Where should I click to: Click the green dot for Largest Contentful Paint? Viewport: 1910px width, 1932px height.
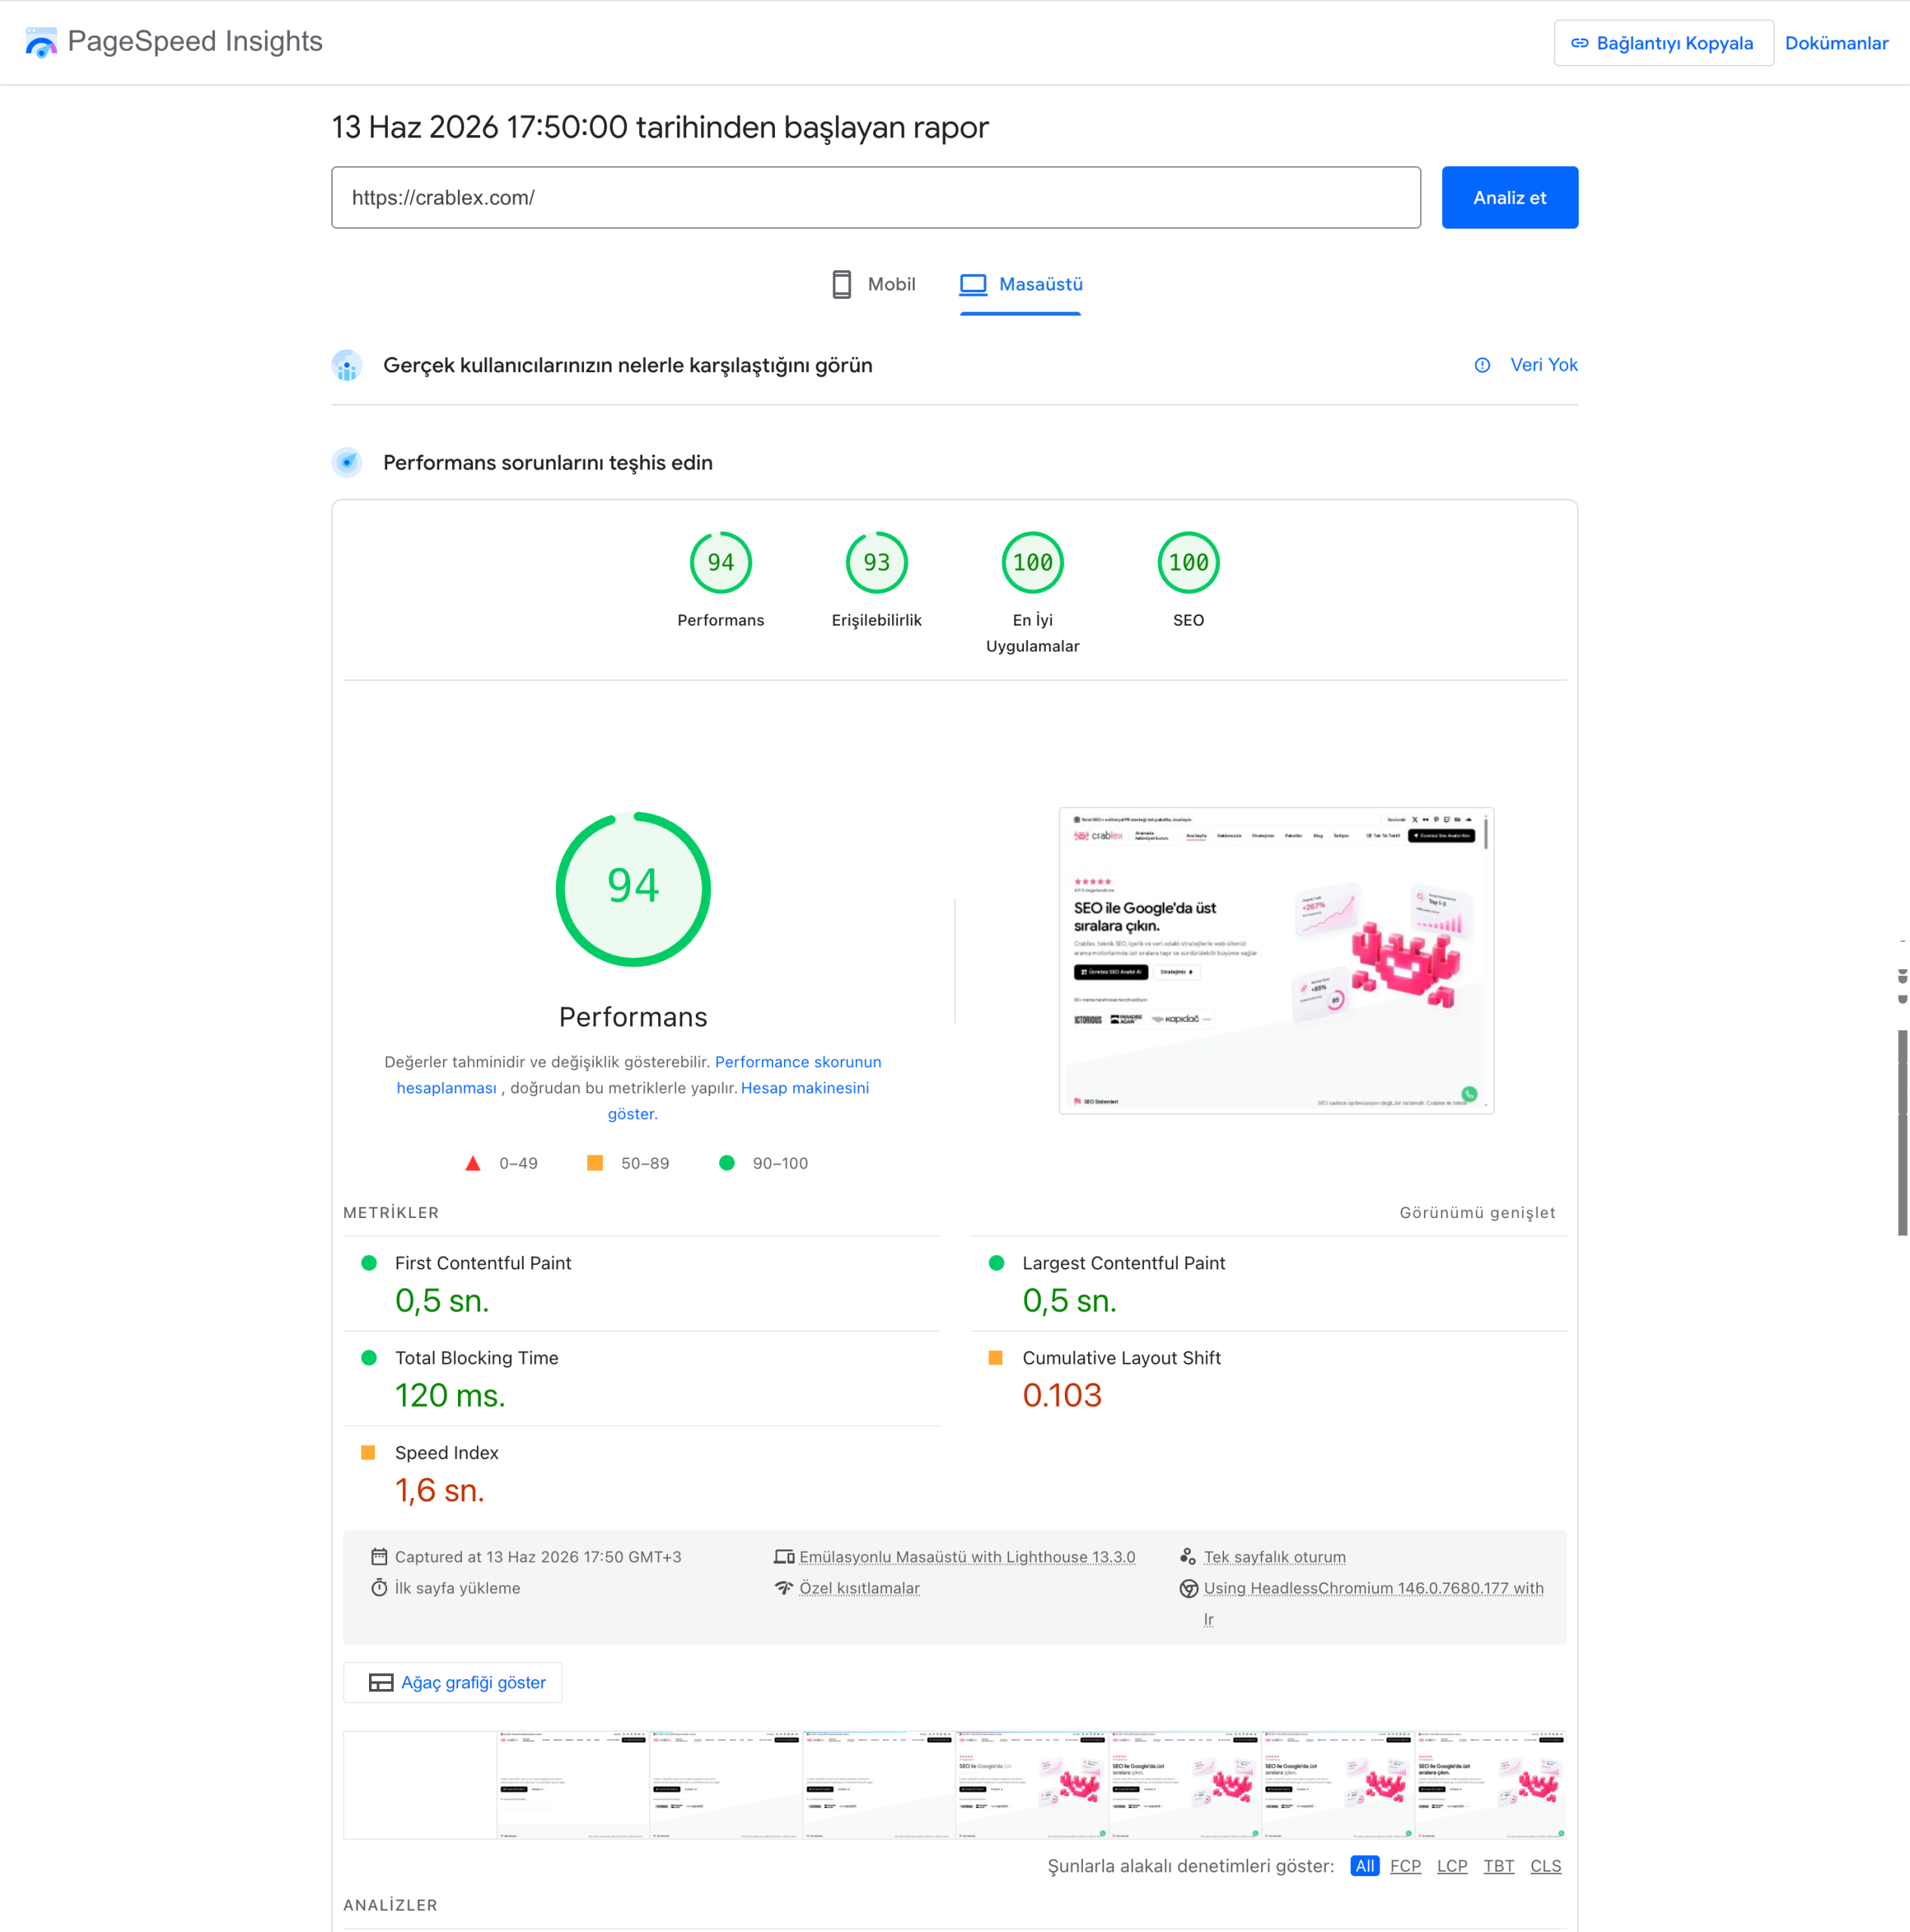point(996,1263)
